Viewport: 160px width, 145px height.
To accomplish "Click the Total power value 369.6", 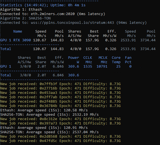I will point(74,75).
